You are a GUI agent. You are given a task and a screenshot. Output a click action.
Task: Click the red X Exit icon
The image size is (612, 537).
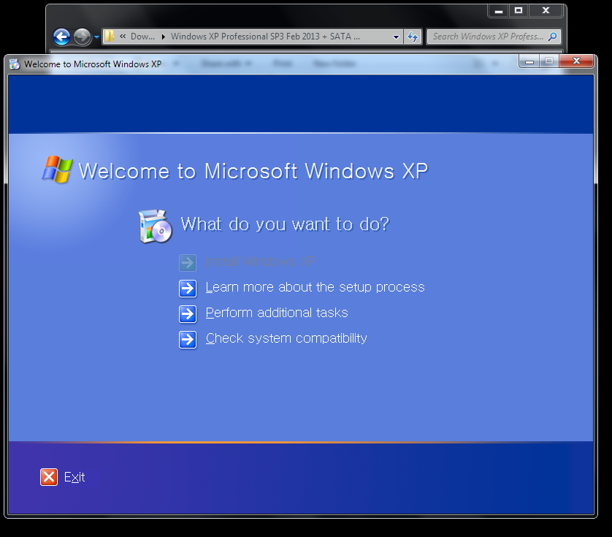(x=49, y=477)
